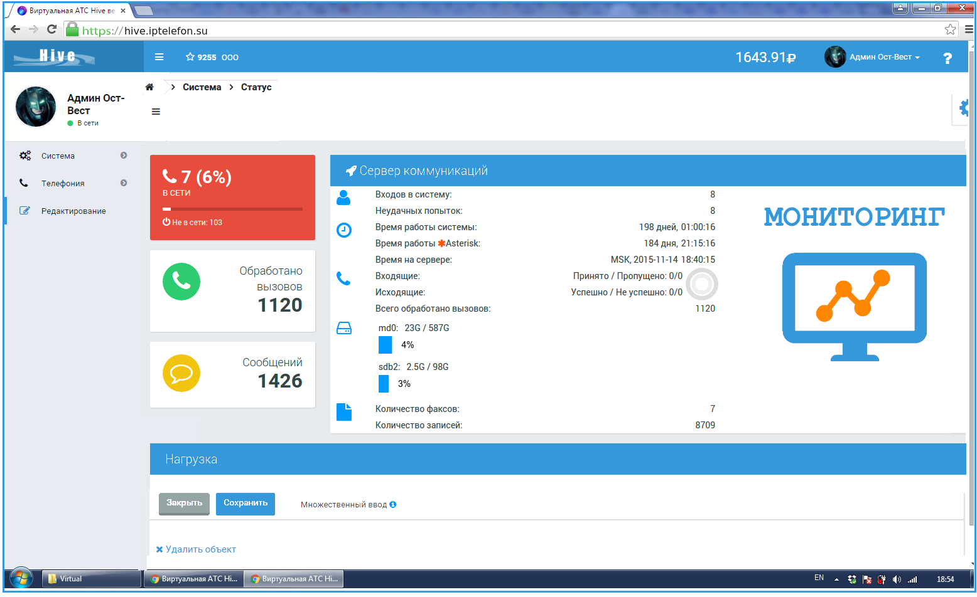Screen dimensions: 977x597
Task: Click the 1120 processed calls count in the card
Action: pyautogui.click(x=280, y=305)
